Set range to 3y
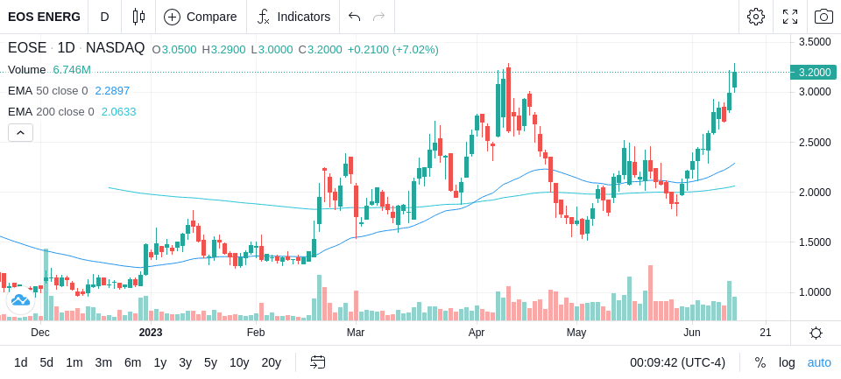Viewport: 841px width, 379px height. [x=185, y=362]
